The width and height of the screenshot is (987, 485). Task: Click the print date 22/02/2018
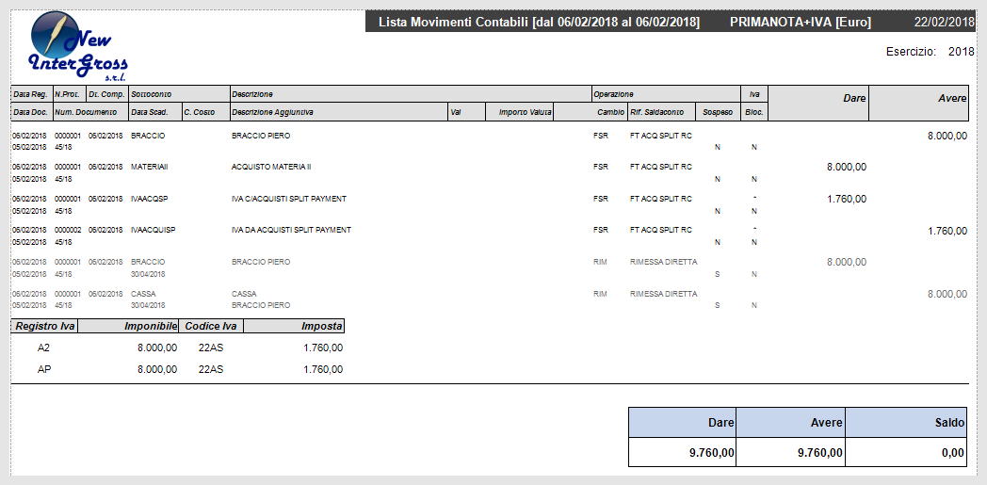(945, 23)
